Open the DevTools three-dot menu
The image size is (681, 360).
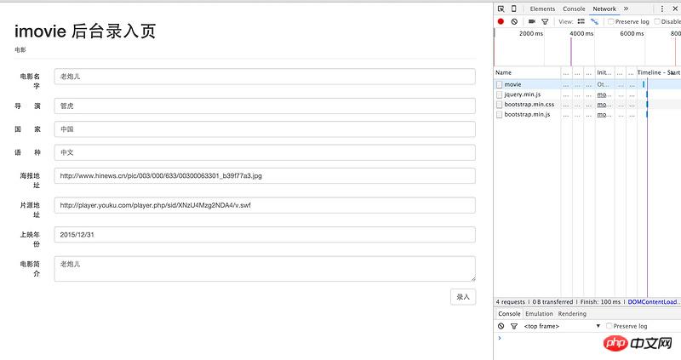tap(662, 9)
